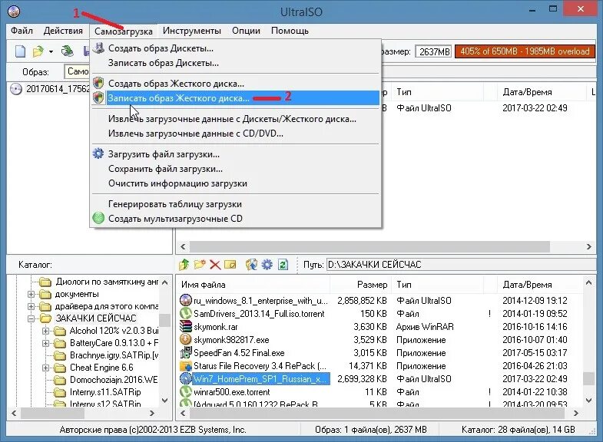Screen dimensions: 603x442
Task: Open the Действия menu
Action: coord(63,31)
